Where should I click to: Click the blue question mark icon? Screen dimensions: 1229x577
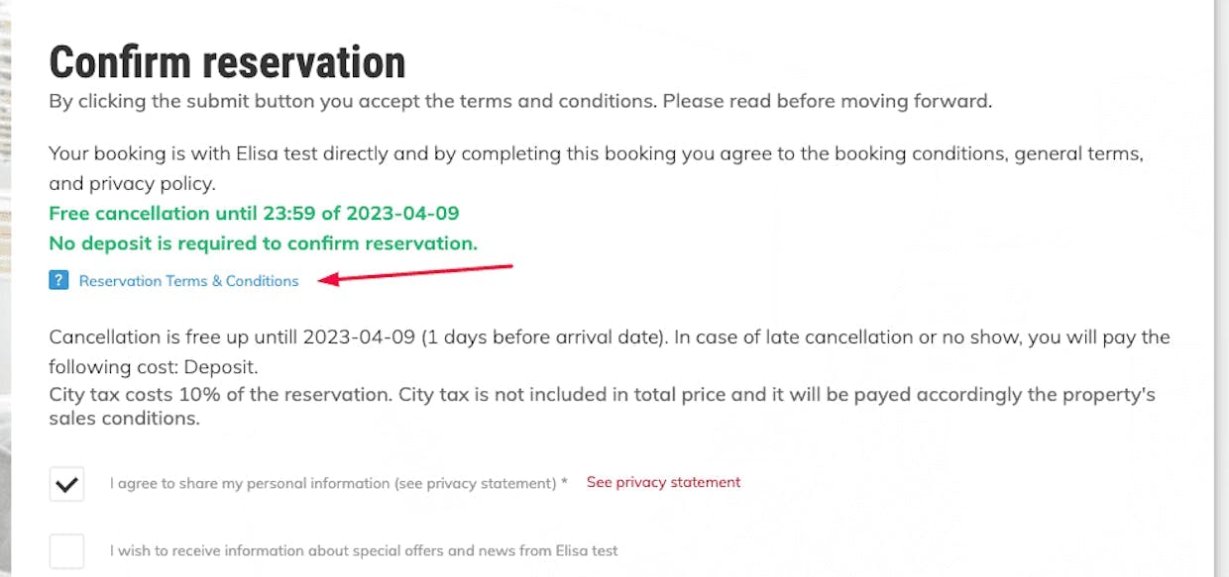click(58, 280)
